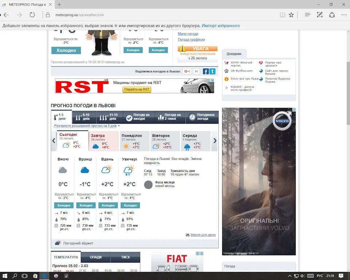Open the Share icon in toolbar

pos(332,15)
